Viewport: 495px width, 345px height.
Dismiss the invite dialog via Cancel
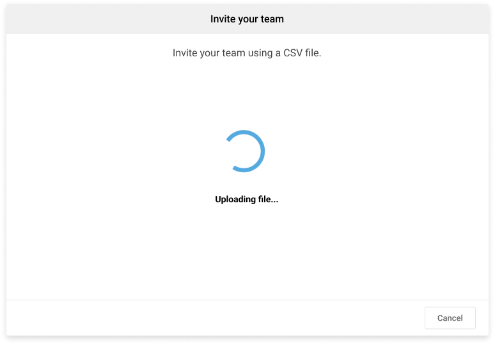450,318
